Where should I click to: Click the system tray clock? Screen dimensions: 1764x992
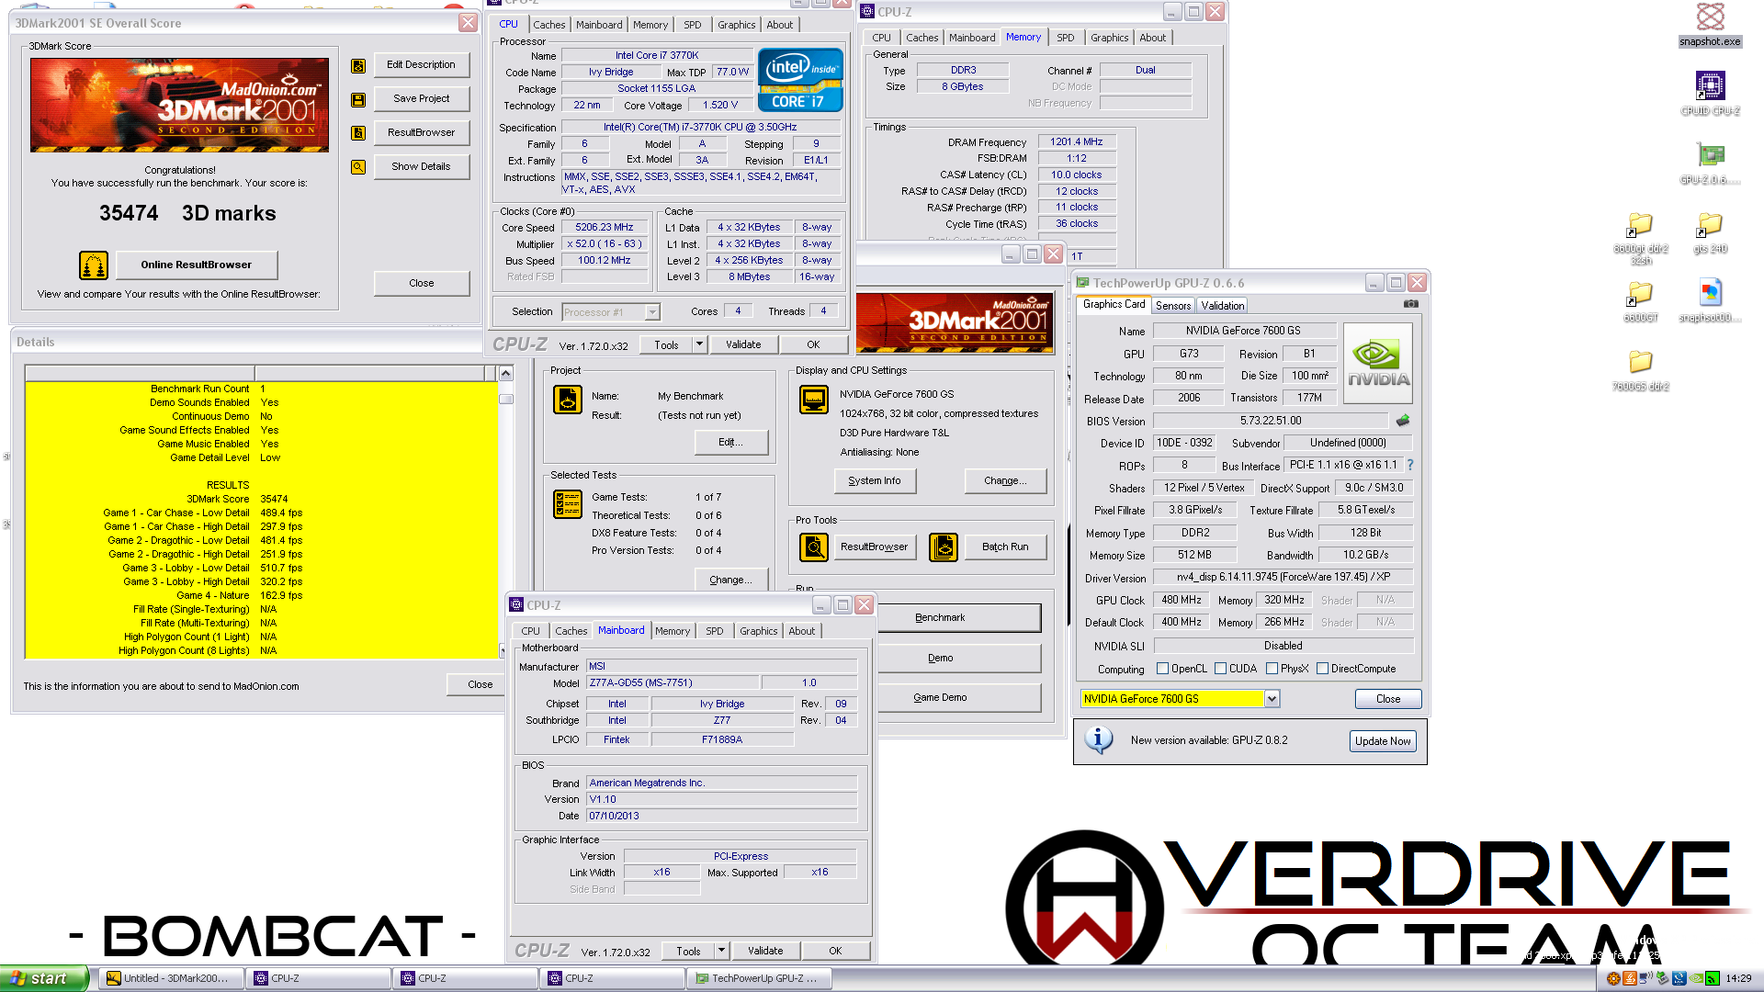[1738, 978]
